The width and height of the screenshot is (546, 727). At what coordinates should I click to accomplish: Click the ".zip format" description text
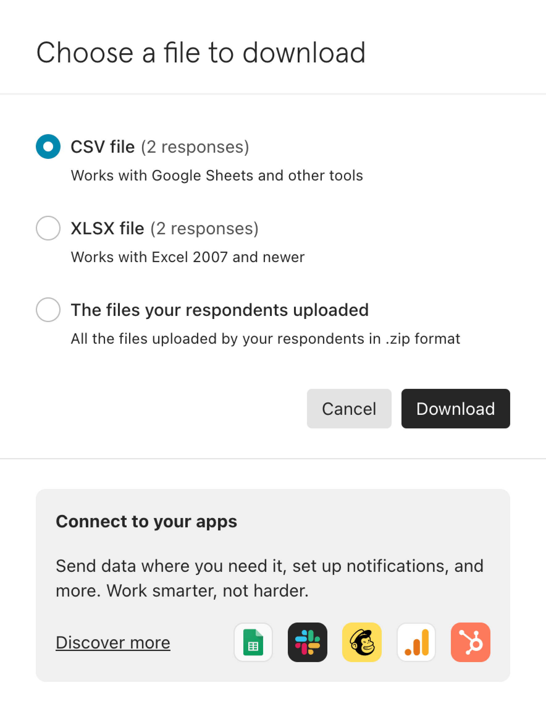click(265, 338)
